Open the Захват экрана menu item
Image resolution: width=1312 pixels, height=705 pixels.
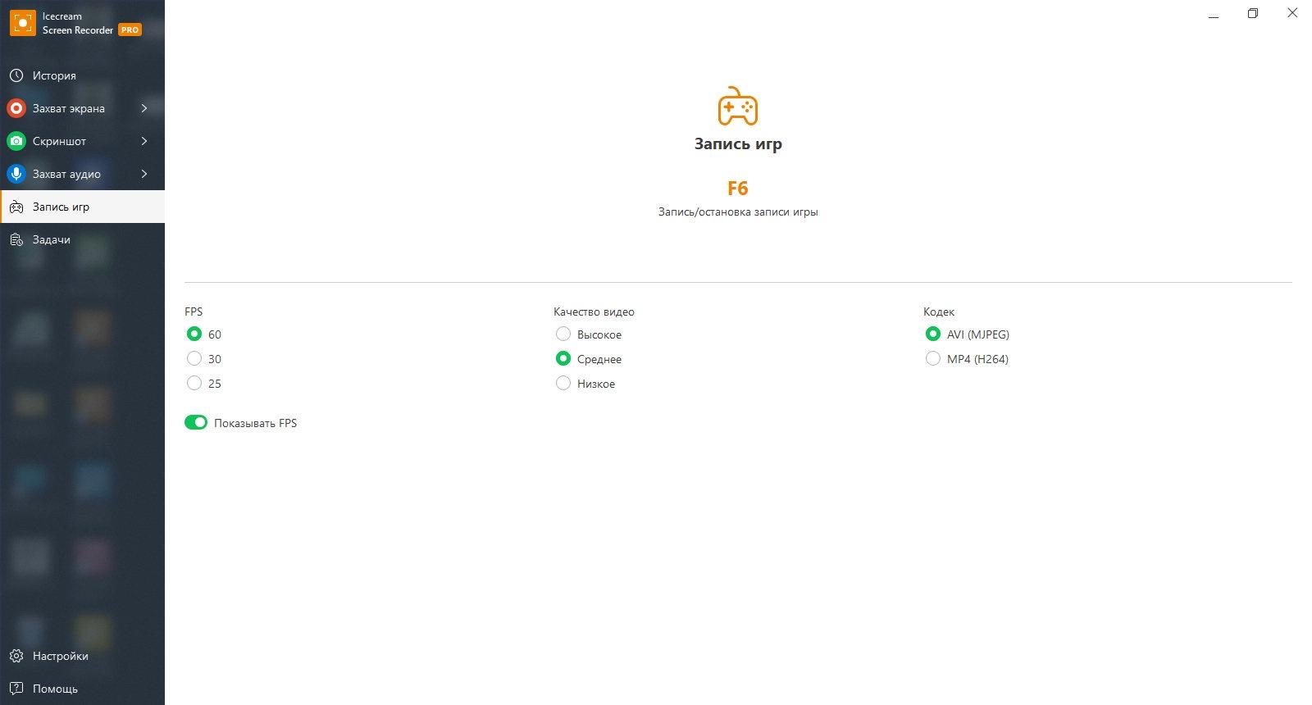(x=82, y=108)
